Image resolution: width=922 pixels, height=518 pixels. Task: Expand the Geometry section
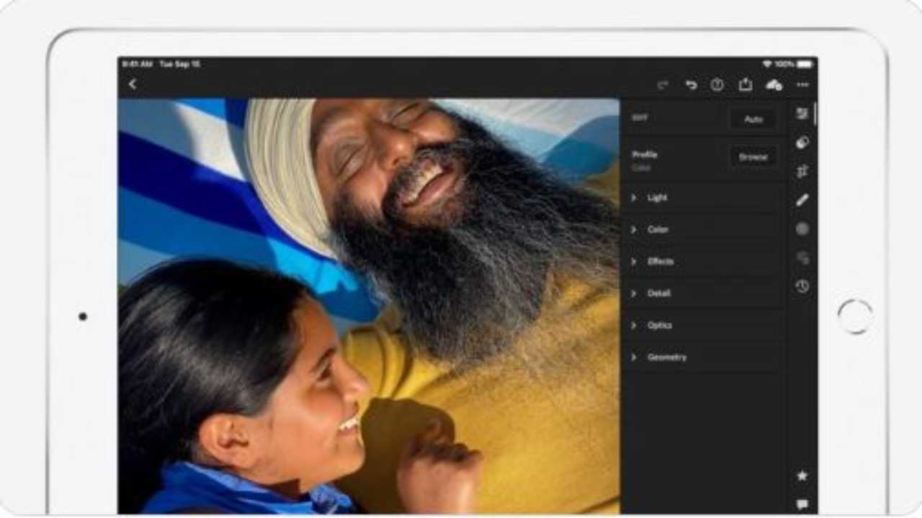click(x=703, y=357)
